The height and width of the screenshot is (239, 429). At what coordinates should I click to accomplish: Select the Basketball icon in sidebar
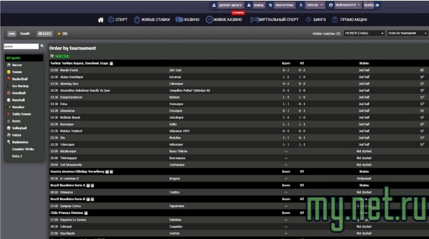click(x=9, y=79)
